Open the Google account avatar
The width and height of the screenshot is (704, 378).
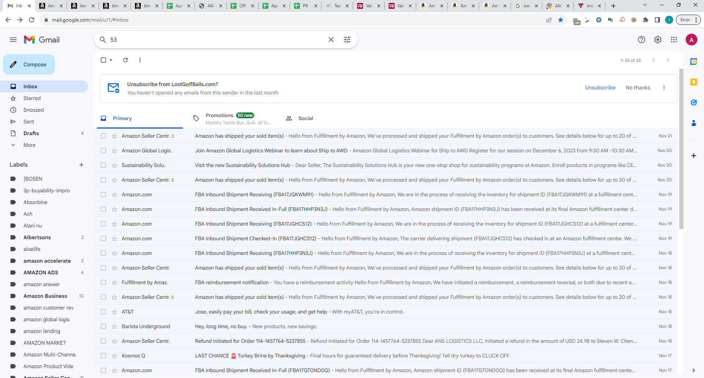coord(692,40)
